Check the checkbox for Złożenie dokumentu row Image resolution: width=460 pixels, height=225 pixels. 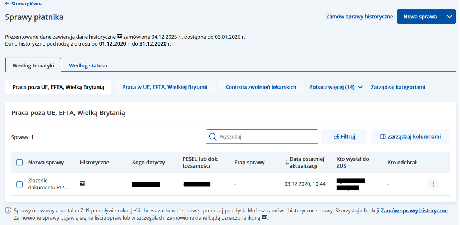(x=19, y=184)
